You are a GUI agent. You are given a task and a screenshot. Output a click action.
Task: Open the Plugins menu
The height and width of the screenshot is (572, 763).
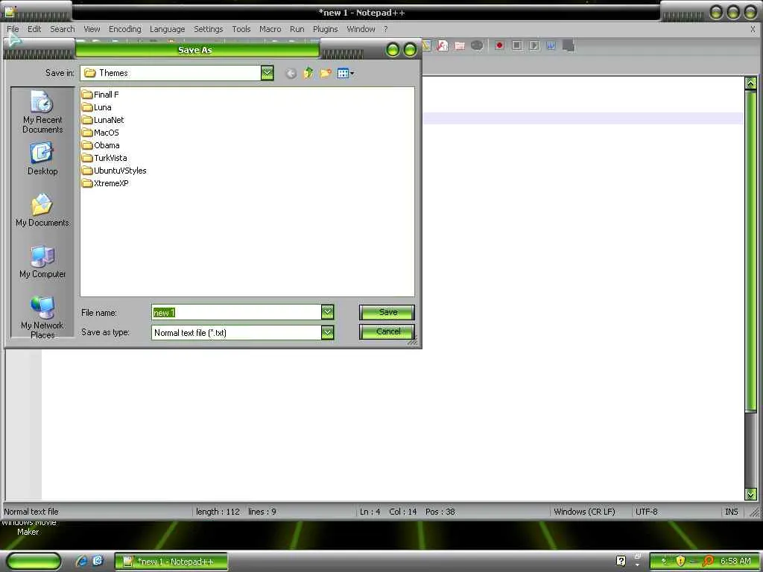click(x=325, y=29)
